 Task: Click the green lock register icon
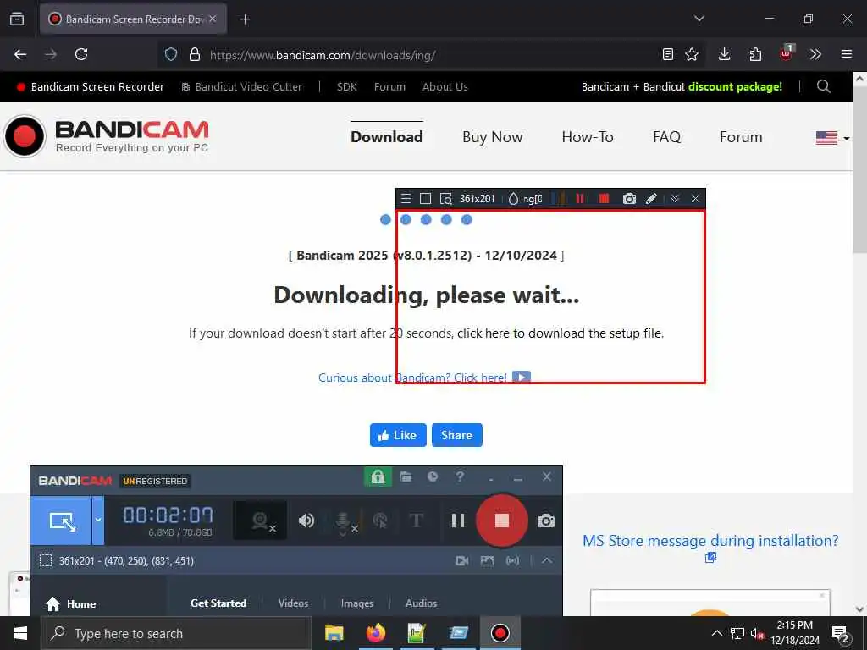click(x=378, y=476)
